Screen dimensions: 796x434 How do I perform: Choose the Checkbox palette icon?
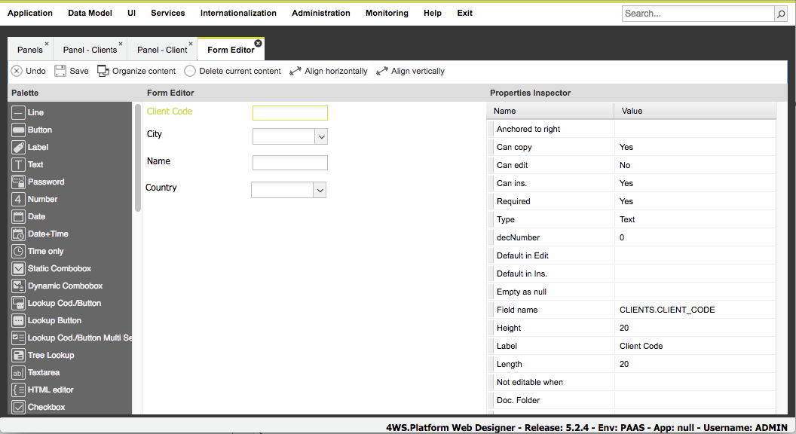pos(18,407)
